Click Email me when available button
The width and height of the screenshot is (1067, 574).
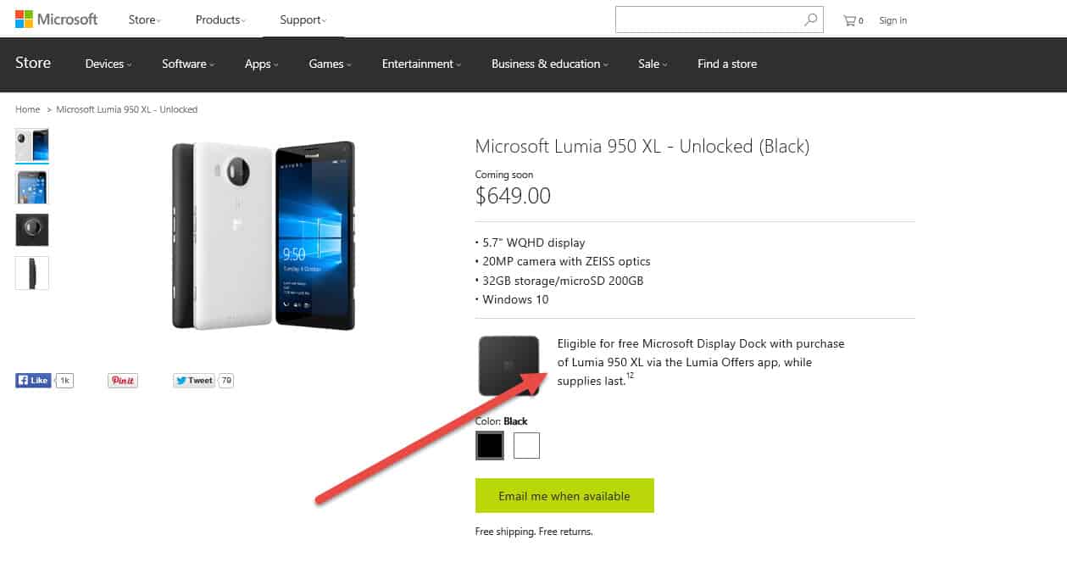click(x=564, y=496)
